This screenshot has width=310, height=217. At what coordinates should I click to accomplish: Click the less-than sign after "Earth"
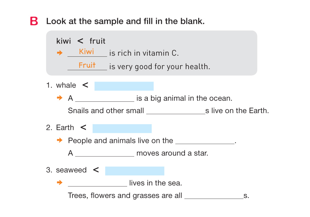[83, 128]
